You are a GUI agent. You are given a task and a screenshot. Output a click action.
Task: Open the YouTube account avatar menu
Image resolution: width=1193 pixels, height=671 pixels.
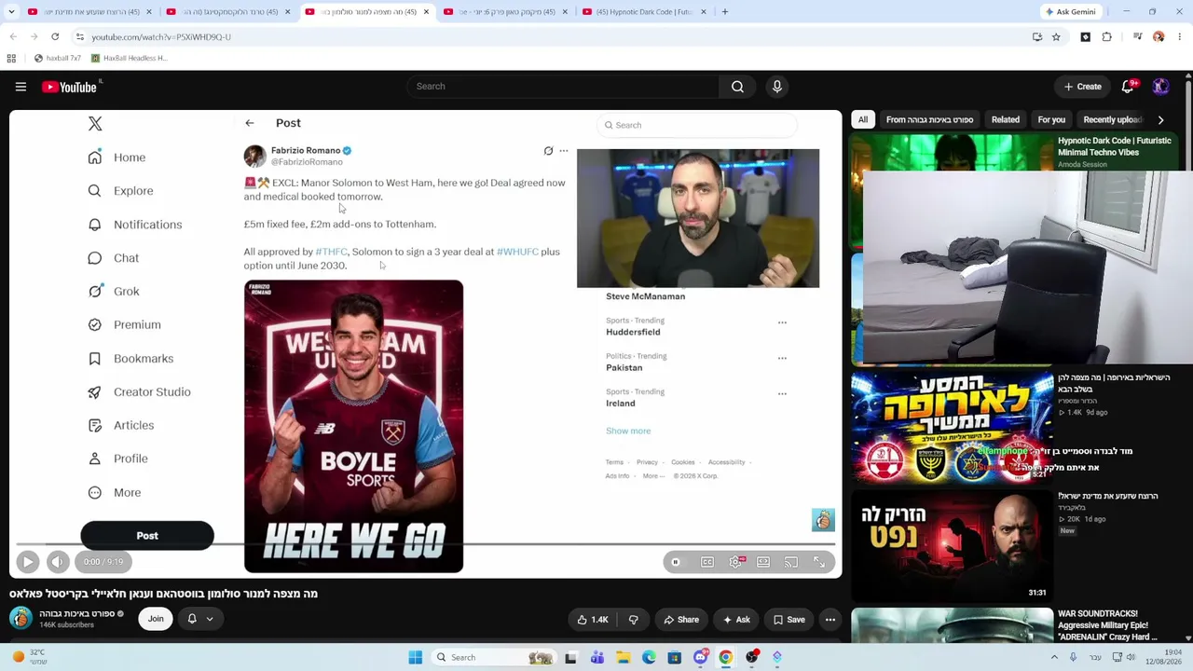tap(1160, 87)
